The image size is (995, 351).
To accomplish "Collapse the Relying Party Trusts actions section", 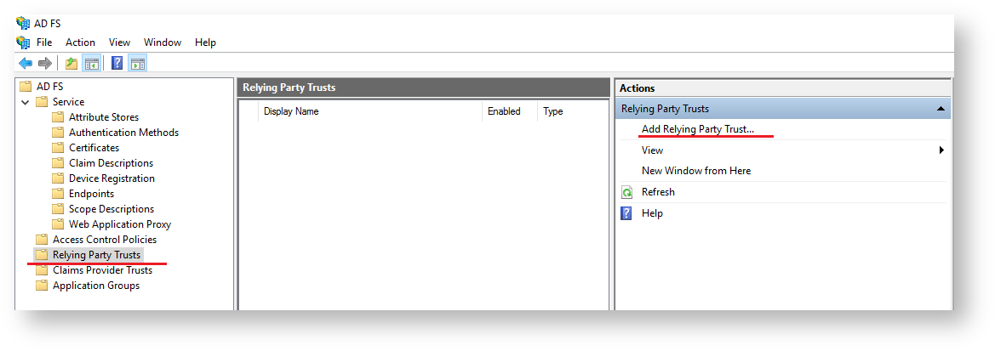I will click(x=940, y=109).
